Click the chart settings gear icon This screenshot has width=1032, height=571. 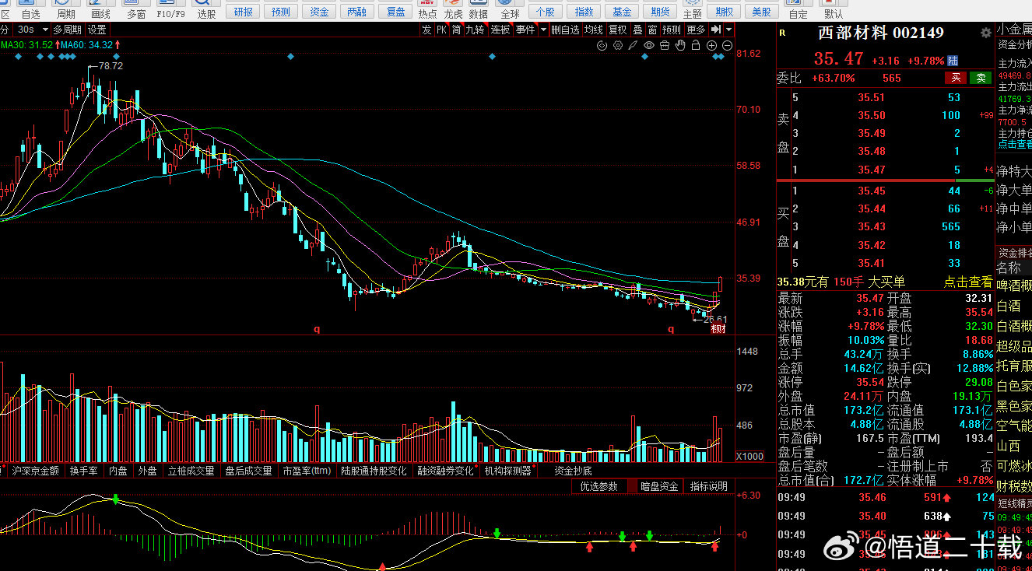click(x=618, y=45)
